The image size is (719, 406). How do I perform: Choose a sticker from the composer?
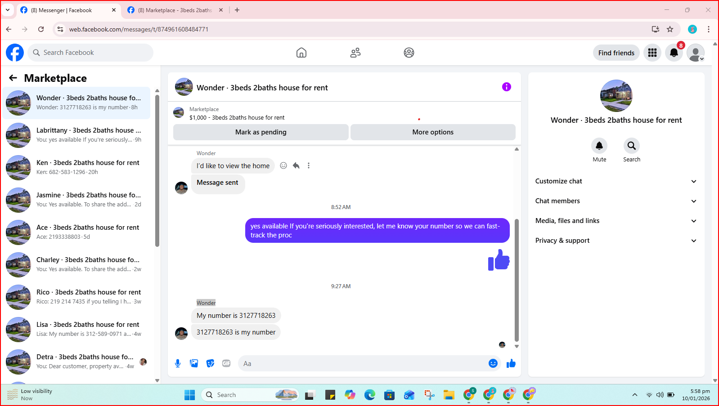click(210, 363)
